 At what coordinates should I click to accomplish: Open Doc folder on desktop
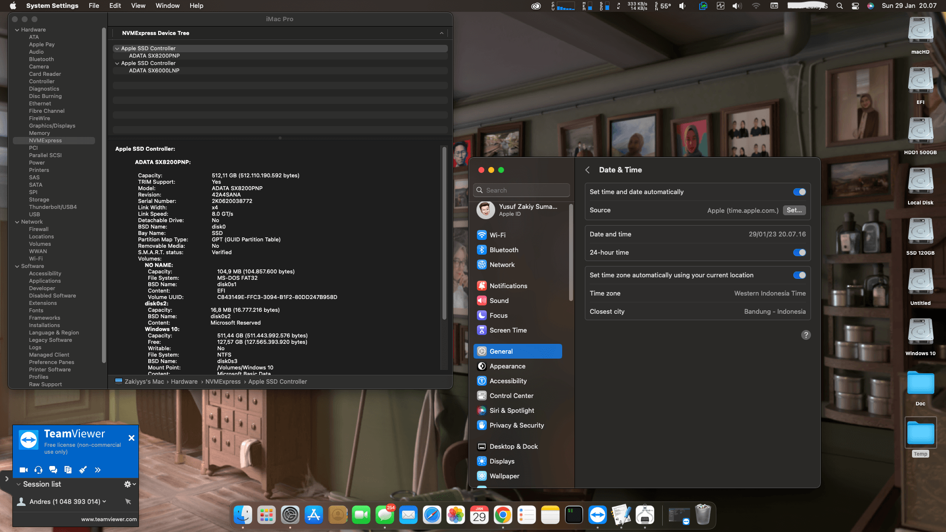920,388
